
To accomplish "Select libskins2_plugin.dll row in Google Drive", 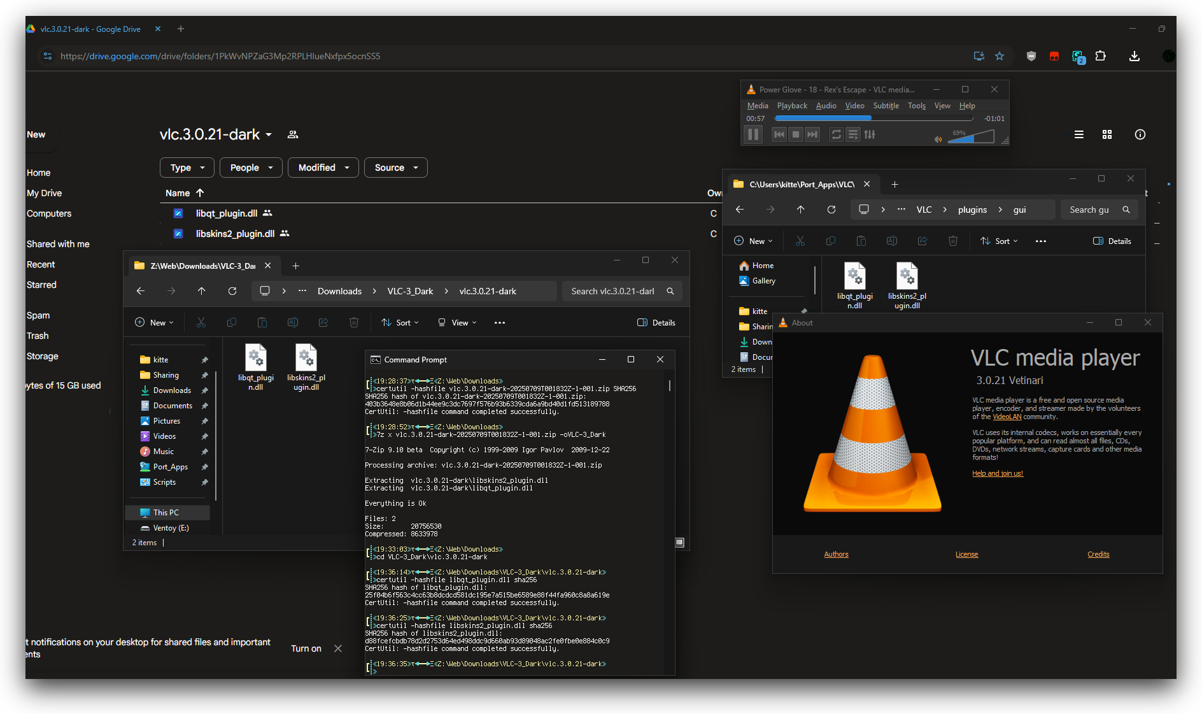I will click(439, 234).
